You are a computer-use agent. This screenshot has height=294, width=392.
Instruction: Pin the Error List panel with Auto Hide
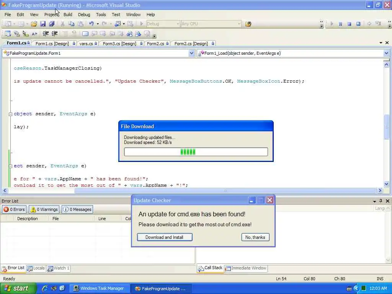[x=381, y=201]
